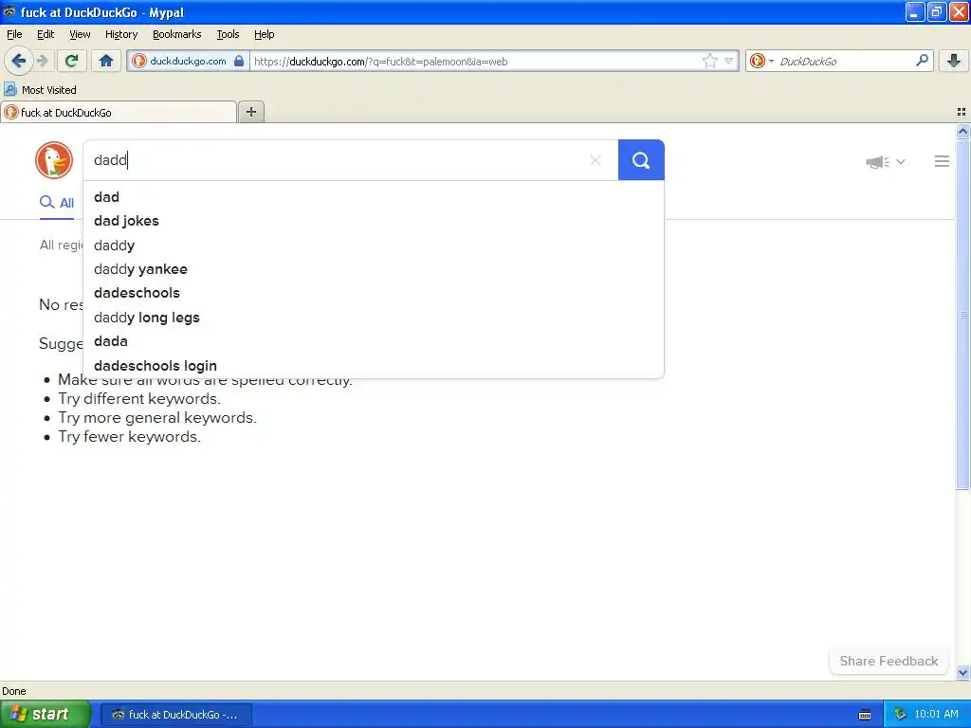The width and height of the screenshot is (971, 728).
Task: Open the hamburger side menu
Action: [942, 161]
